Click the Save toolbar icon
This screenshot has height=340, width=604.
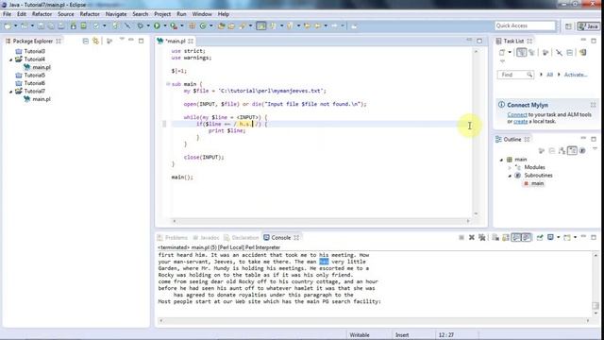41,25
